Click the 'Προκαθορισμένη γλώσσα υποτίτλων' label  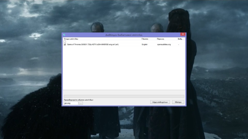point(79,100)
